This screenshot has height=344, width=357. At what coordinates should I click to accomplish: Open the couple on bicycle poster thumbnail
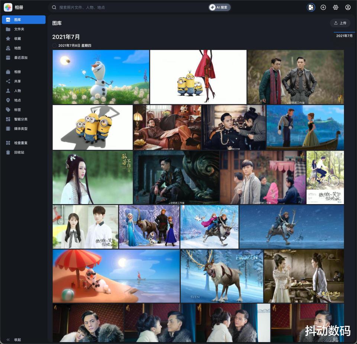point(325,177)
